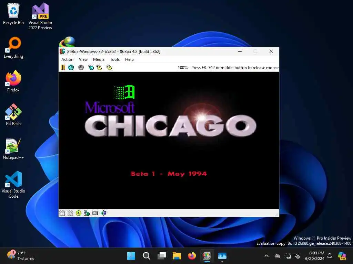This screenshot has width=353, height=264.
Task: Click the 86Box title bar app icon
Action: pos(62,52)
